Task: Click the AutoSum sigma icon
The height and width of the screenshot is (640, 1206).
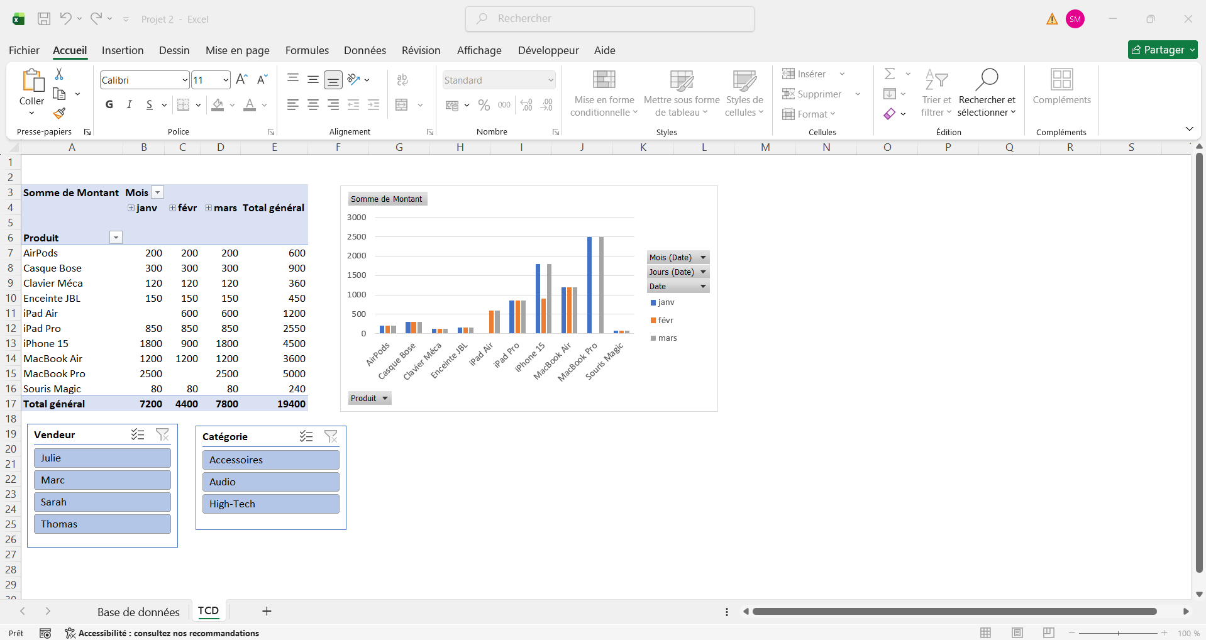Action: pyautogui.click(x=890, y=74)
